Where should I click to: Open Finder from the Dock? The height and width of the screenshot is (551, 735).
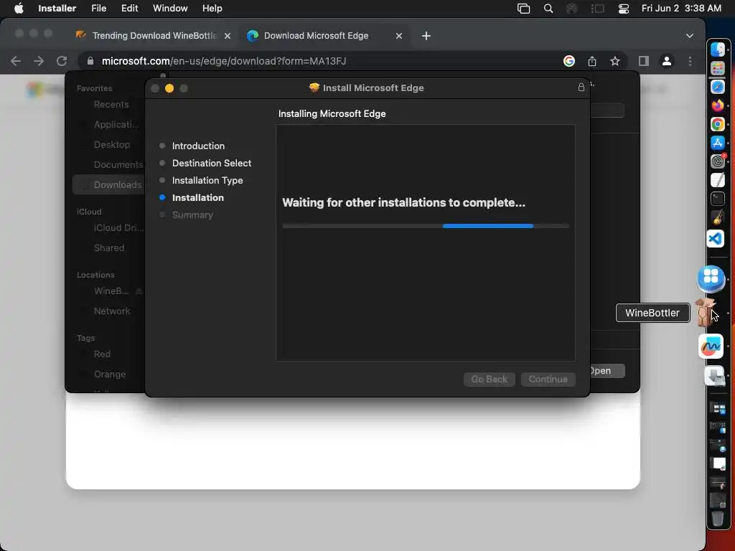717,50
